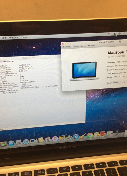The width and height of the screenshot is (127, 176).
Task: Switch to the Displays tab
Action: (75, 46)
